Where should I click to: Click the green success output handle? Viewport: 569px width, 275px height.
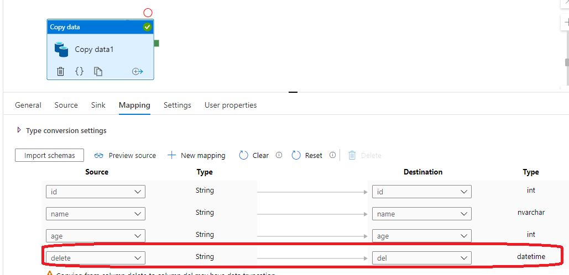156,43
